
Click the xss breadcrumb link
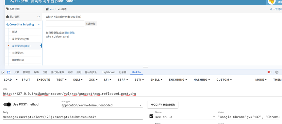pos(52,9)
